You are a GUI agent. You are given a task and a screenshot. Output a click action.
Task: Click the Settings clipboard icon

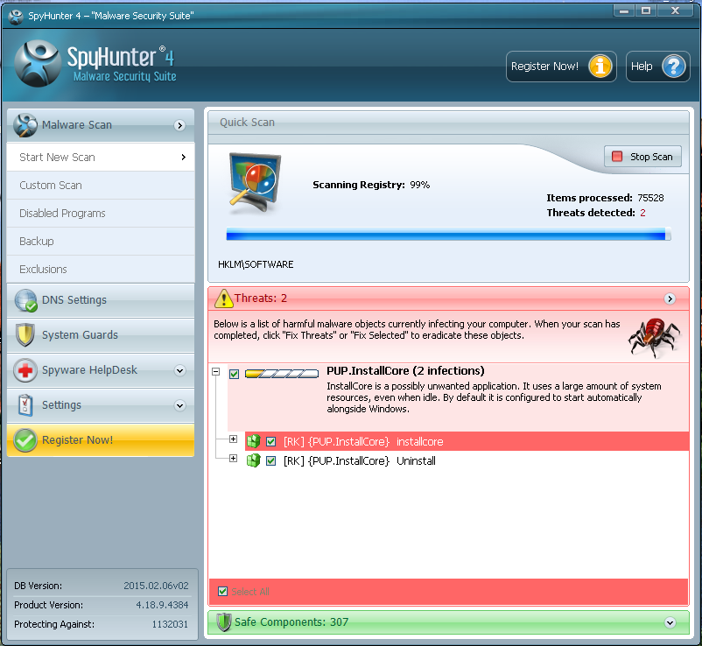(x=25, y=405)
